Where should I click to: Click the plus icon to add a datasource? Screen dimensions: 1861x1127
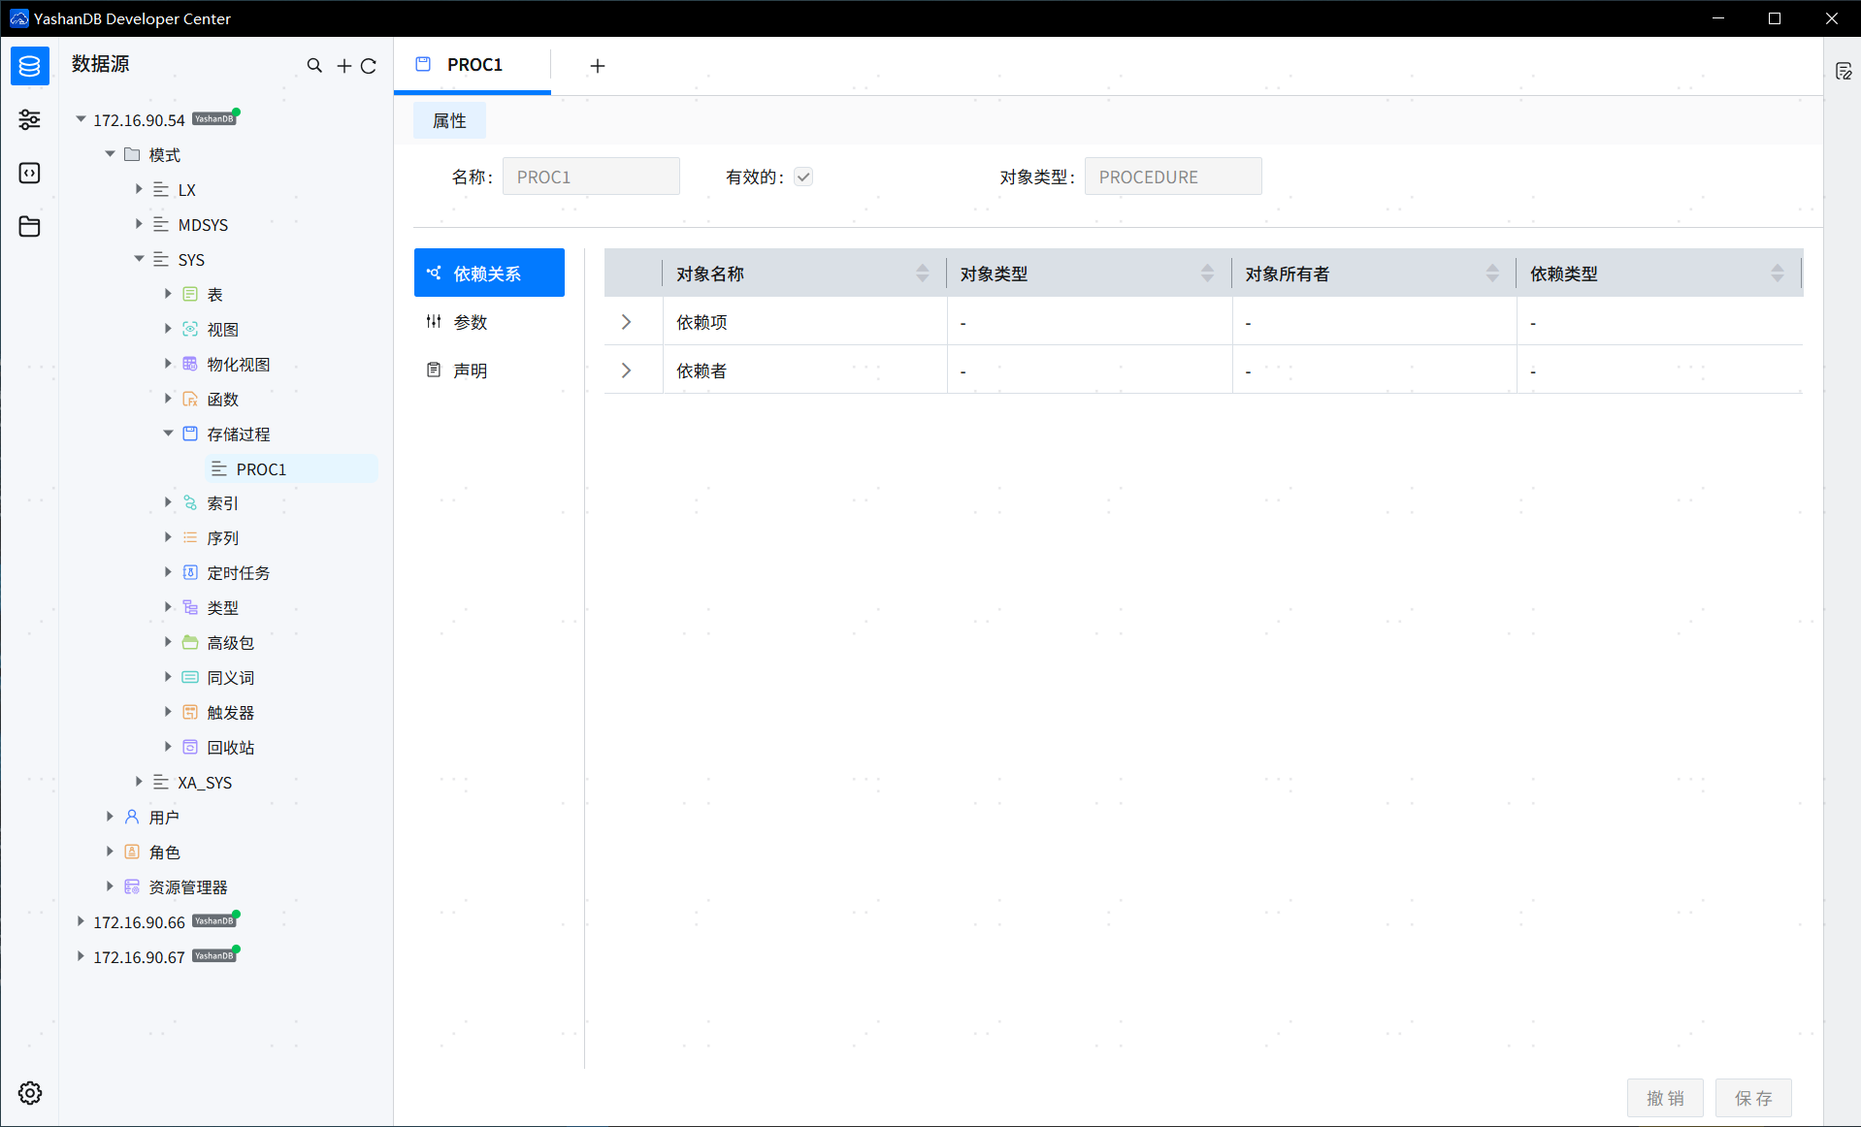[343, 66]
